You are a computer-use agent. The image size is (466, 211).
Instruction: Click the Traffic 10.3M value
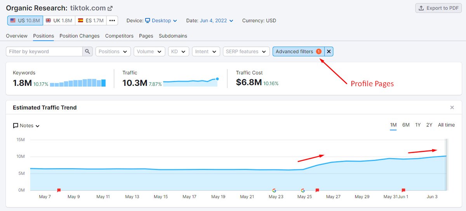[x=135, y=83]
